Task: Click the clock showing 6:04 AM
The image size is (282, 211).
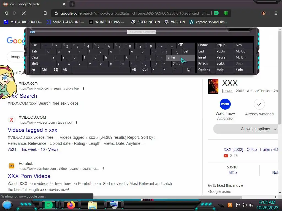Action: (x=267, y=202)
